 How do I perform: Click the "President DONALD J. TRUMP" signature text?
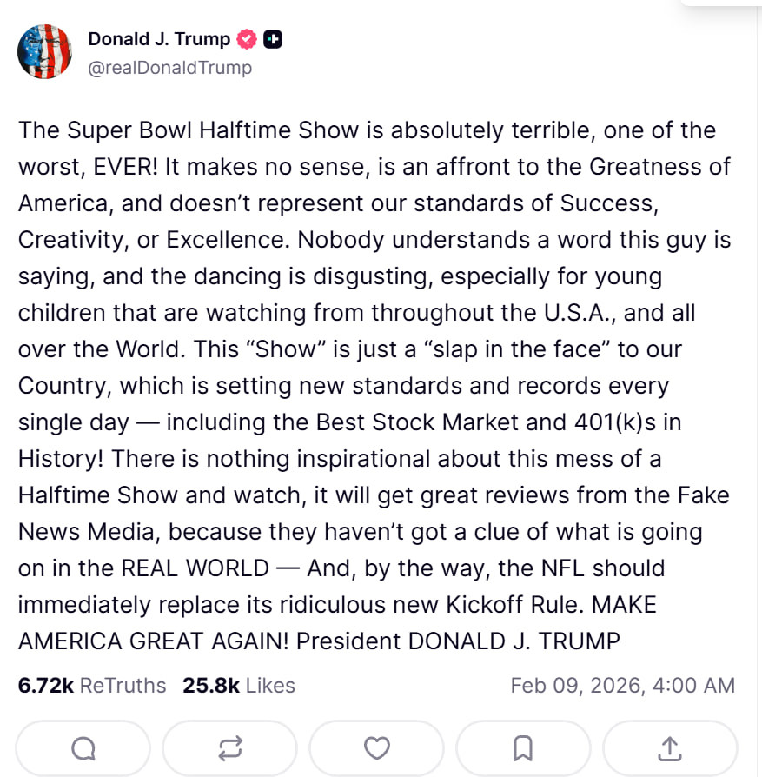(x=458, y=641)
